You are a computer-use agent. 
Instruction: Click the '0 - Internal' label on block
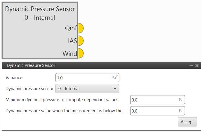pos(40,17)
